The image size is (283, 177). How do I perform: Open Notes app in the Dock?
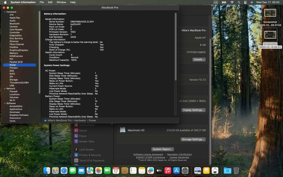tap(142, 170)
